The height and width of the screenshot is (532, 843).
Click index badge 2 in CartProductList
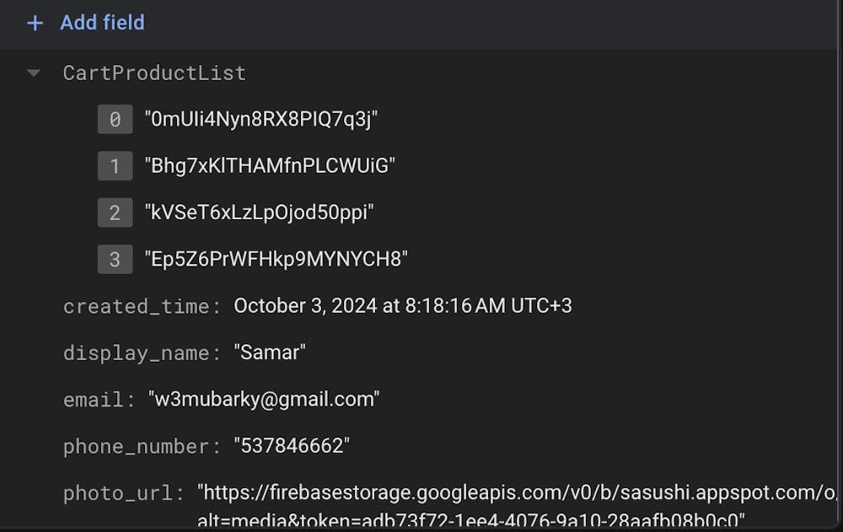tap(115, 212)
